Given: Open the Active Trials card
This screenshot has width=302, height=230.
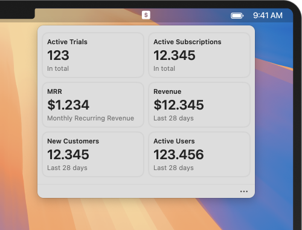Looking at the screenshot, I should coord(93,55).
